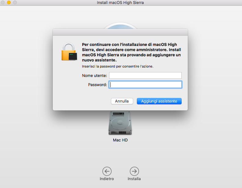Click the Installa forward arrow icon

click(x=134, y=171)
